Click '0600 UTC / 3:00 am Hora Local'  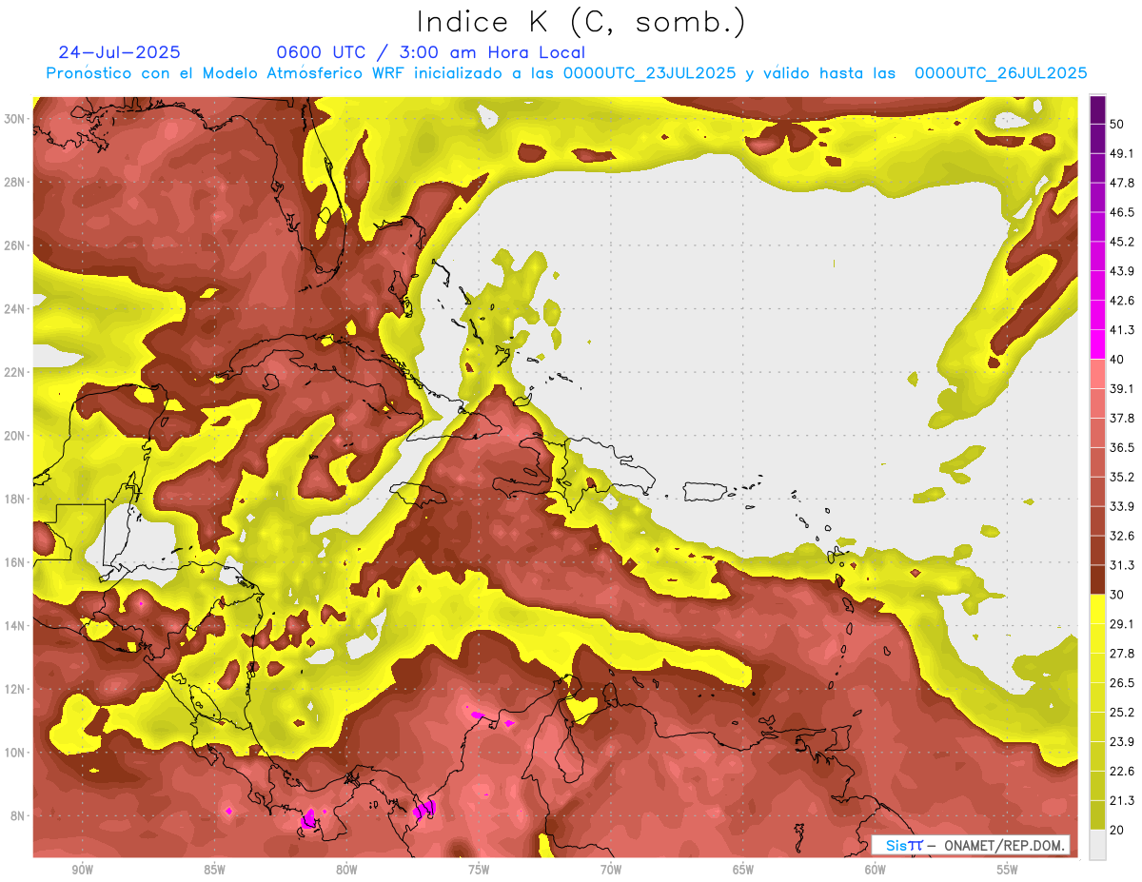430,52
